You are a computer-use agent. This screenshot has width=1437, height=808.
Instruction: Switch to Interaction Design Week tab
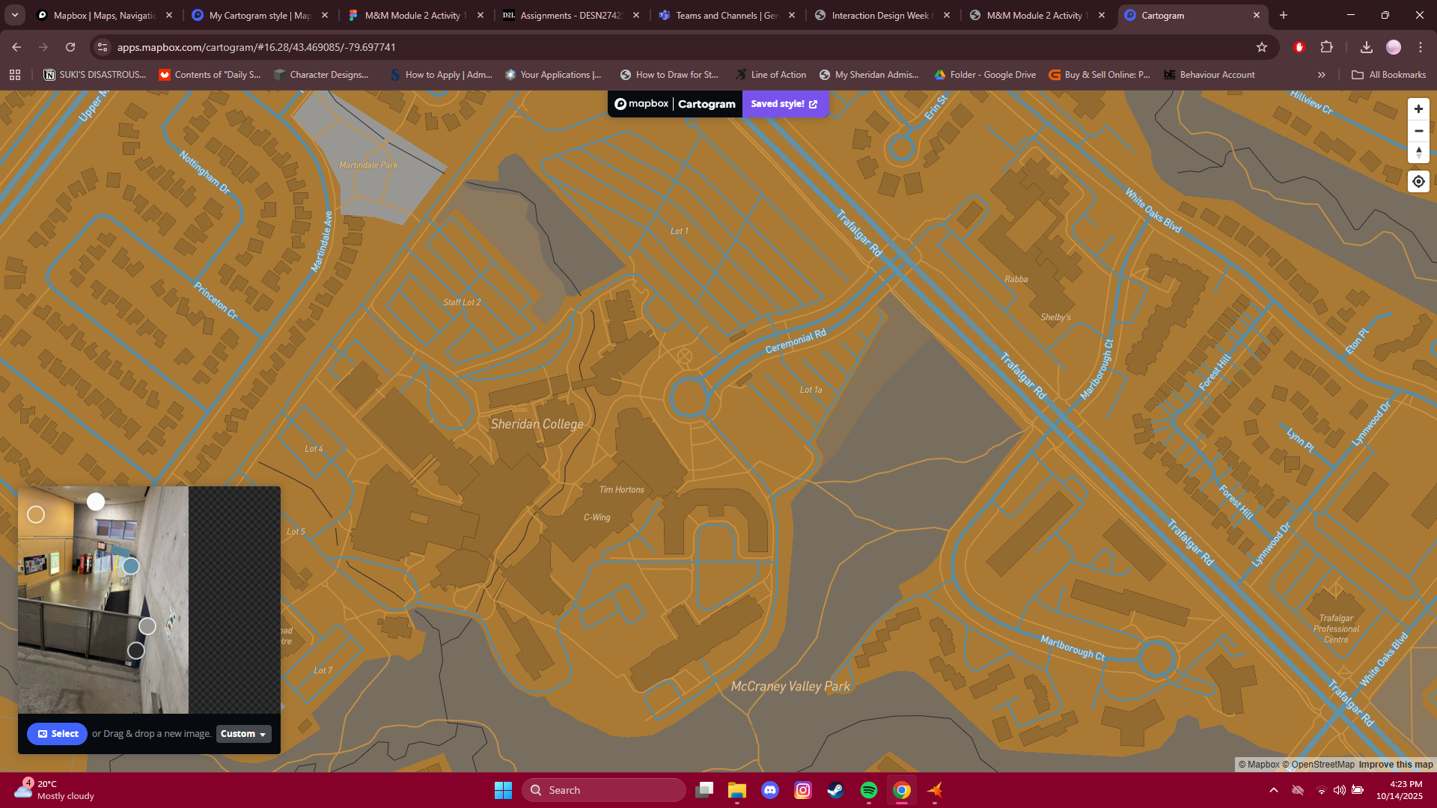coord(879,15)
